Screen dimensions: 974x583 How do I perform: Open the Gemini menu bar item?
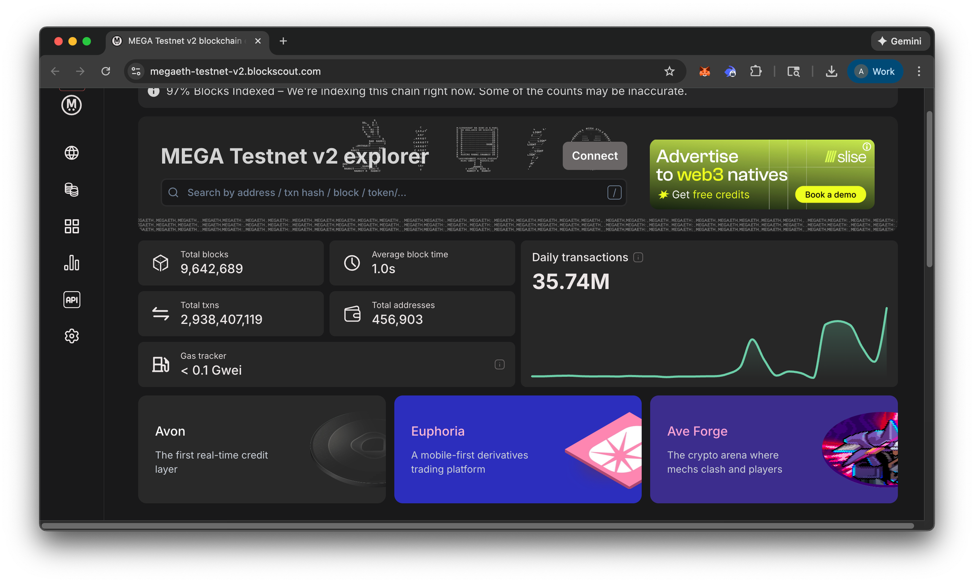900,41
